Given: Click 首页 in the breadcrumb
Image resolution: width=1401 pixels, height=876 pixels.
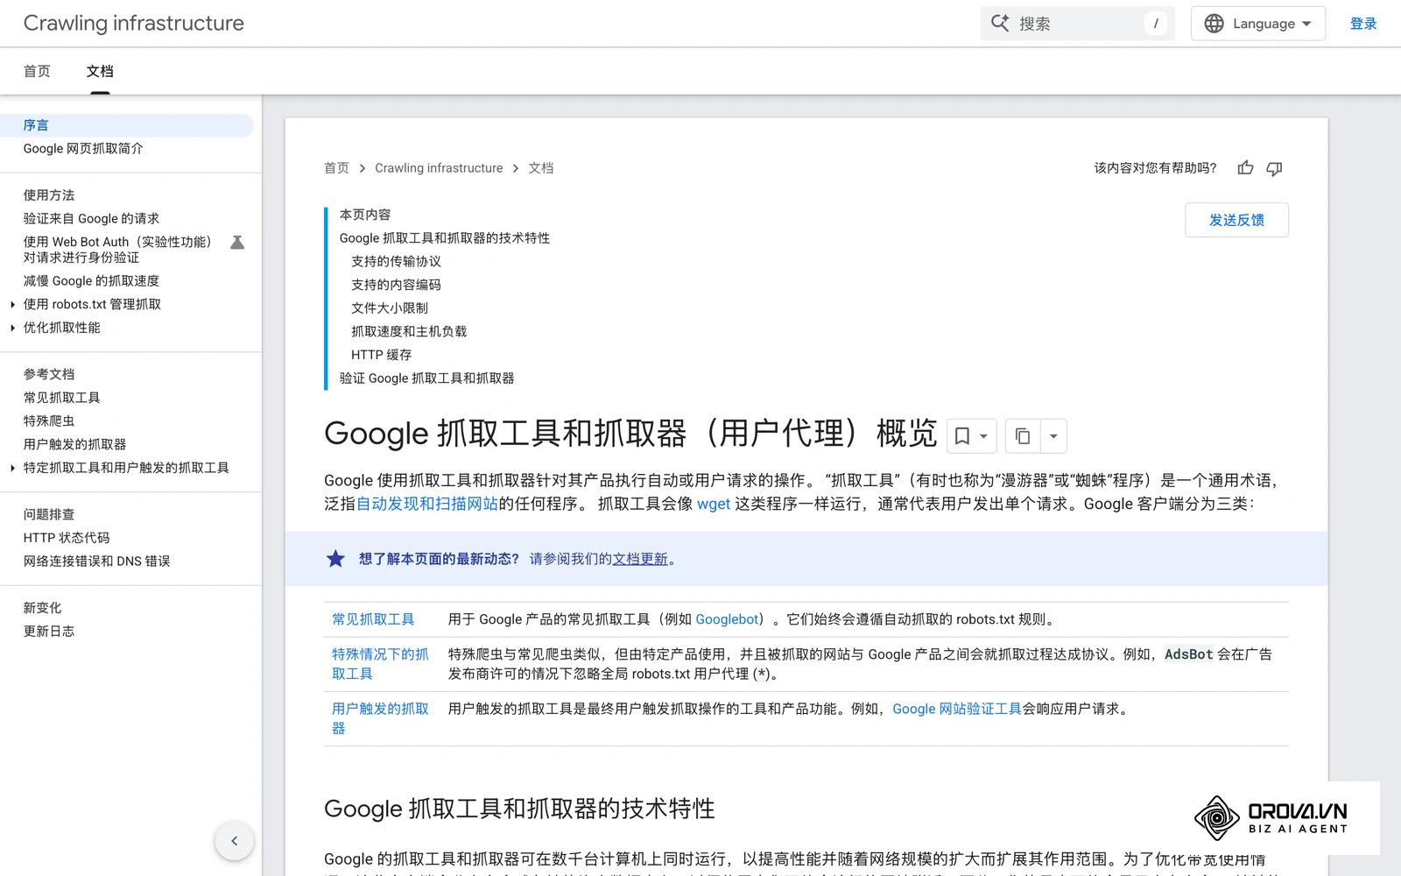Looking at the screenshot, I should [336, 168].
